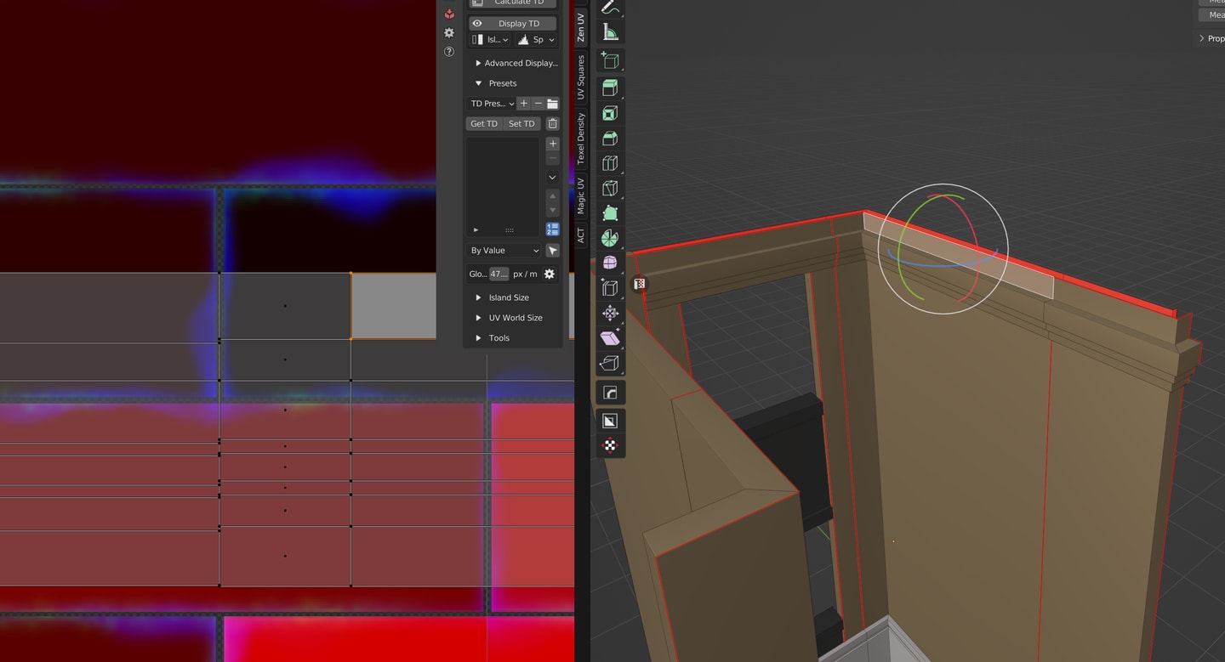
Task: Edit the global TD value field
Action: (x=499, y=274)
